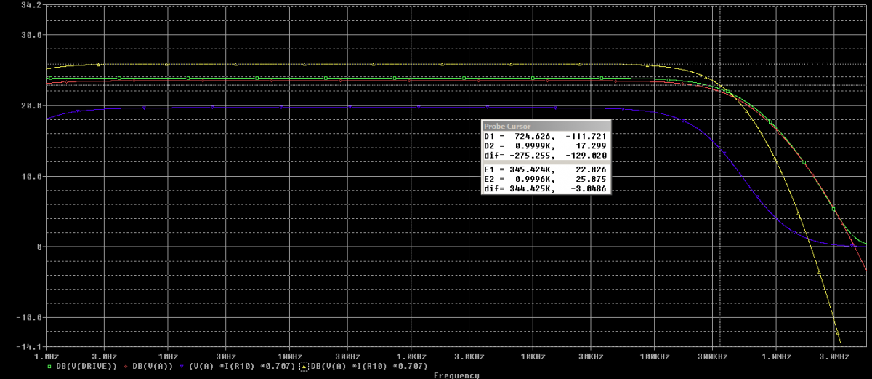Click the 20.0 y-axis label

click(32, 105)
